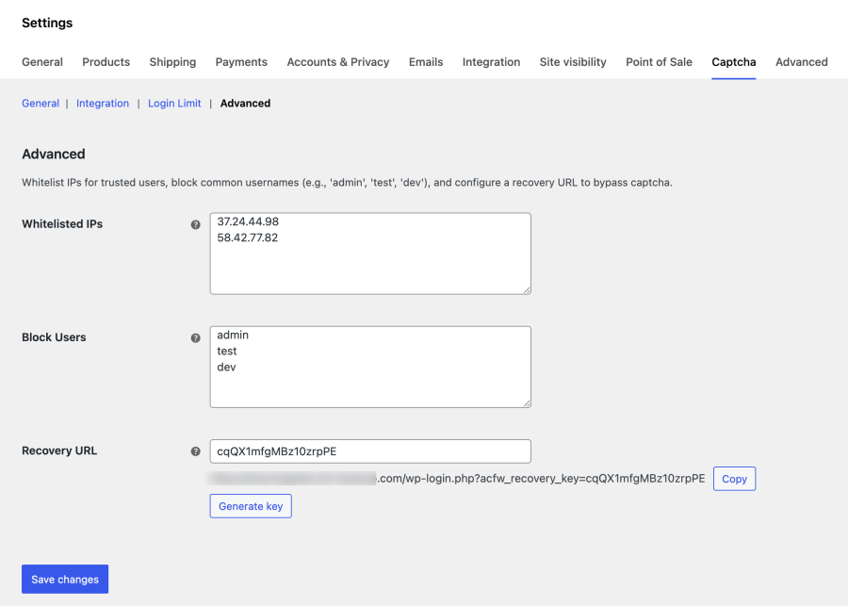The image size is (848, 606).
Task: Click help icon beside Whitelisted IPs
Action: pyautogui.click(x=196, y=224)
